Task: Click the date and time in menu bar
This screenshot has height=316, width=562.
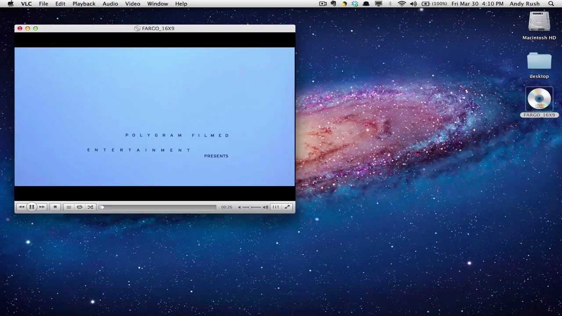Action: (477, 4)
